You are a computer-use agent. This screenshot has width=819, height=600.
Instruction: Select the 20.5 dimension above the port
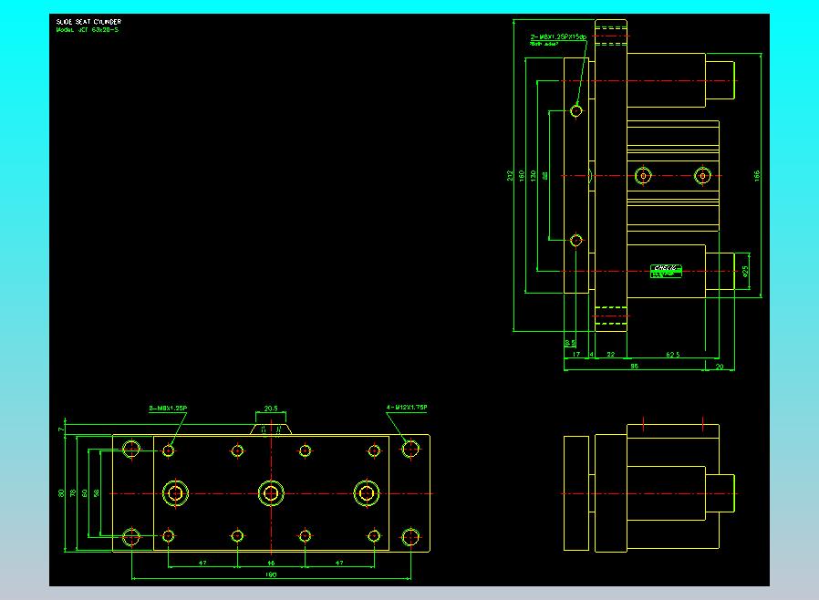point(271,409)
